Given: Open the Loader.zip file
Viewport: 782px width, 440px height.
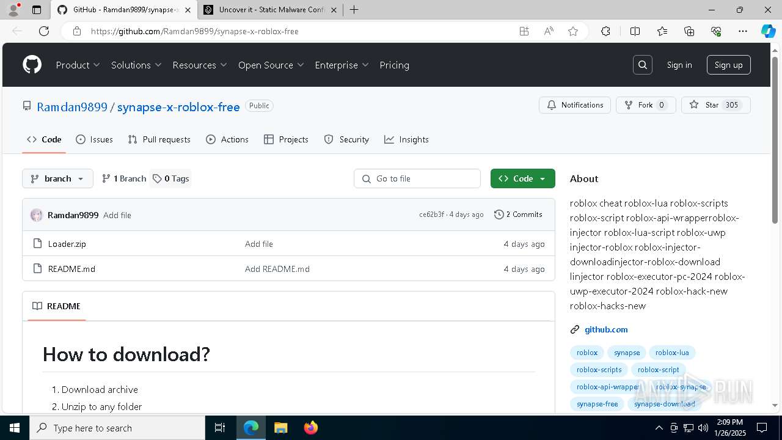Looking at the screenshot, I should 67,244.
